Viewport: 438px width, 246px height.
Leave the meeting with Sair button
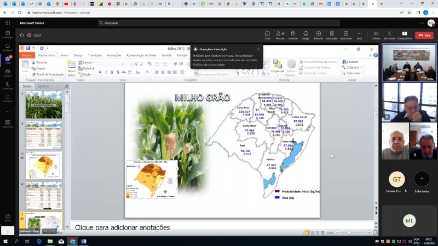tap(424, 35)
